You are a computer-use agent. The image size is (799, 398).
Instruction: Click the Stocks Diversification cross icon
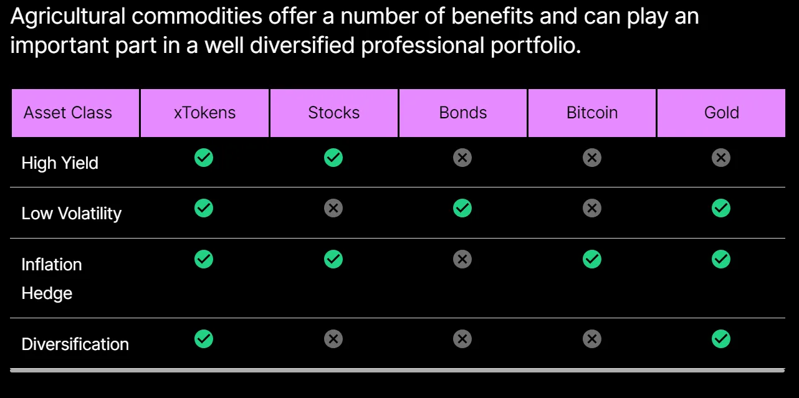(333, 339)
